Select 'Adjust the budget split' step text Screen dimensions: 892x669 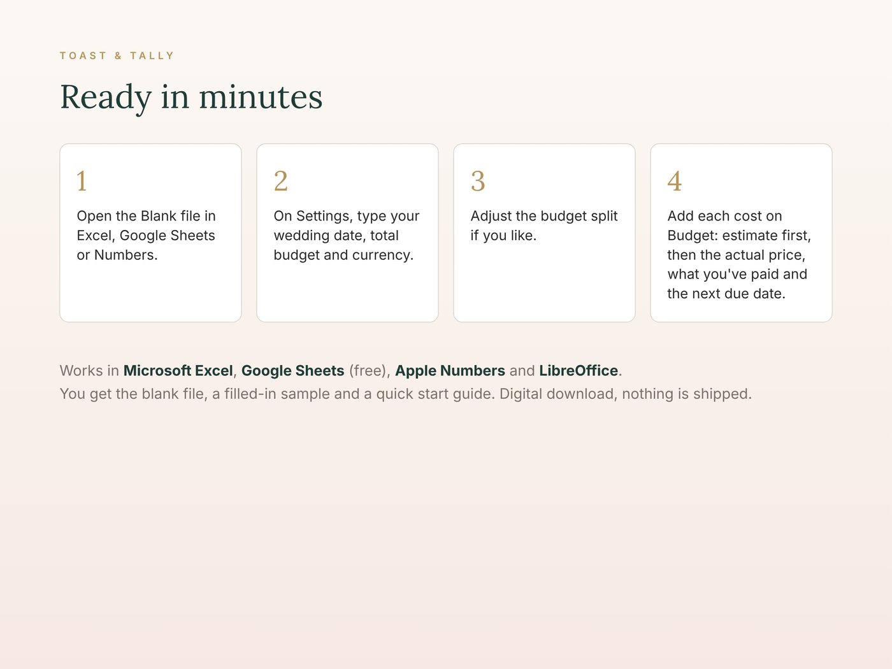[x=544, y=226]
